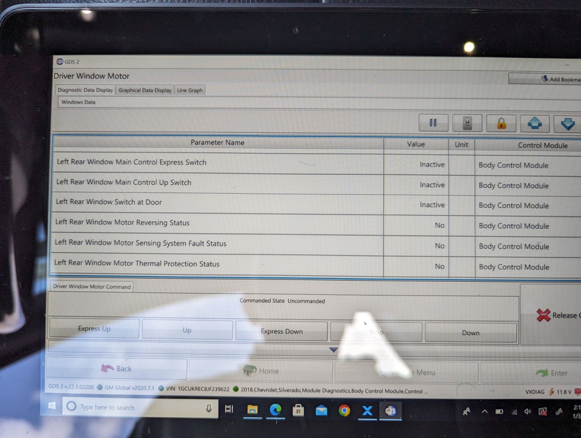Image resolution: width=581 pixels, height=438 pixels.
Task: Click the Stop command button
Action: [376, 332]
